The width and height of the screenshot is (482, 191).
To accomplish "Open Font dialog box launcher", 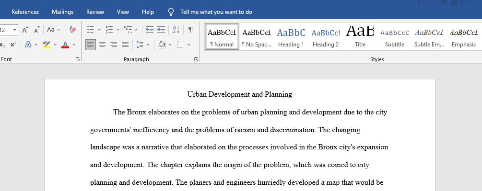I will tap(78, 59).
